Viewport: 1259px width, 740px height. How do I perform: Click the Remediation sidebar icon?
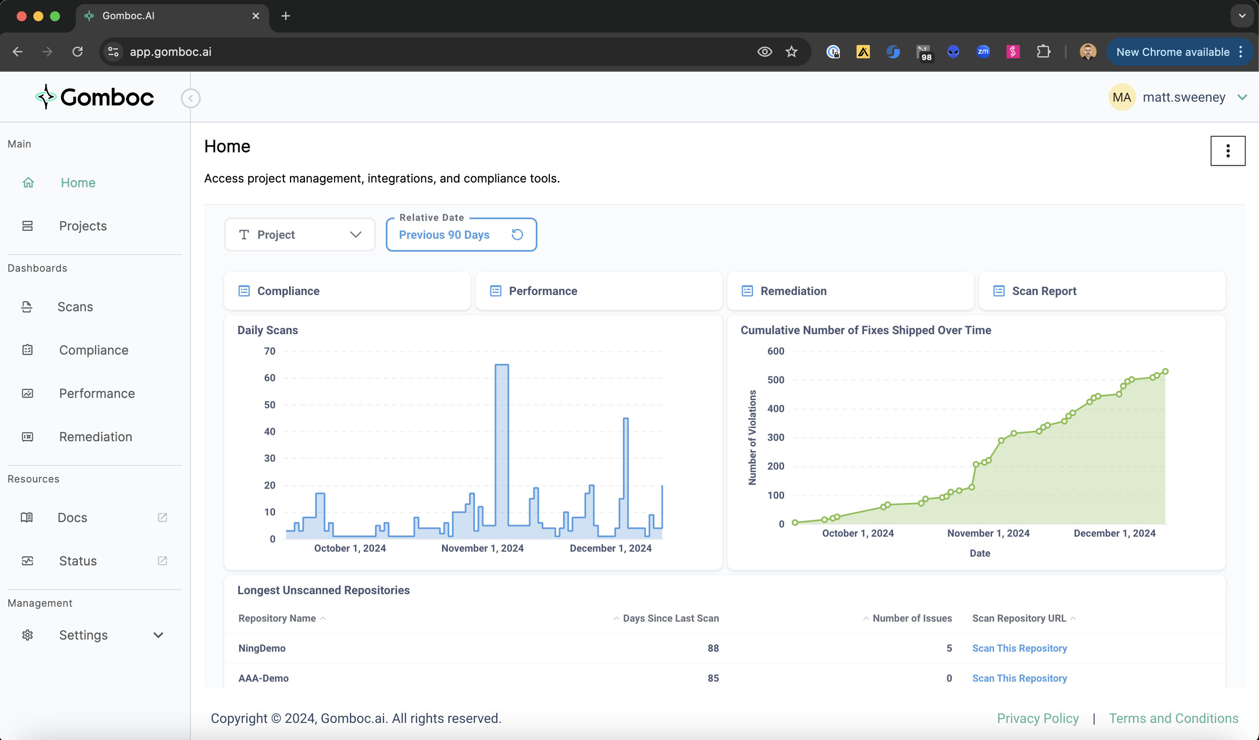click(27, 437)
